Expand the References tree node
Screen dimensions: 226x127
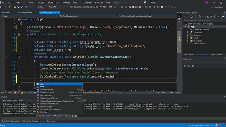188,35
